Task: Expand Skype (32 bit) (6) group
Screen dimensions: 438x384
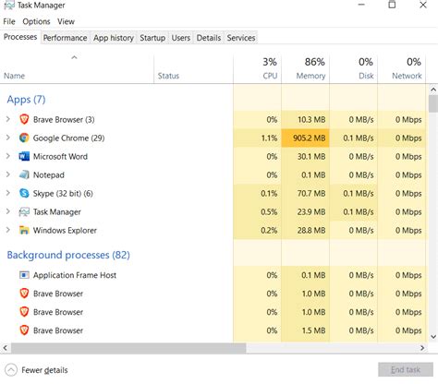Action: coord(8,193)
